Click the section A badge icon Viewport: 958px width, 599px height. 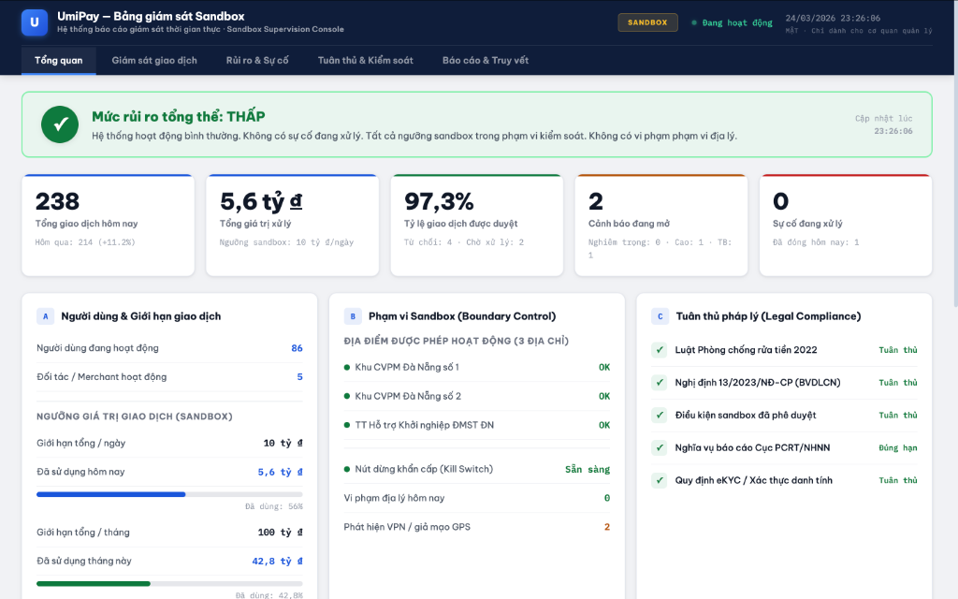(x=45, y=316)
